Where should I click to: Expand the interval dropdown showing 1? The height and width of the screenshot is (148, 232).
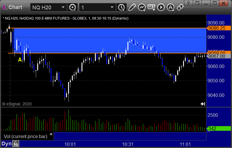click(x=112, y=7)
